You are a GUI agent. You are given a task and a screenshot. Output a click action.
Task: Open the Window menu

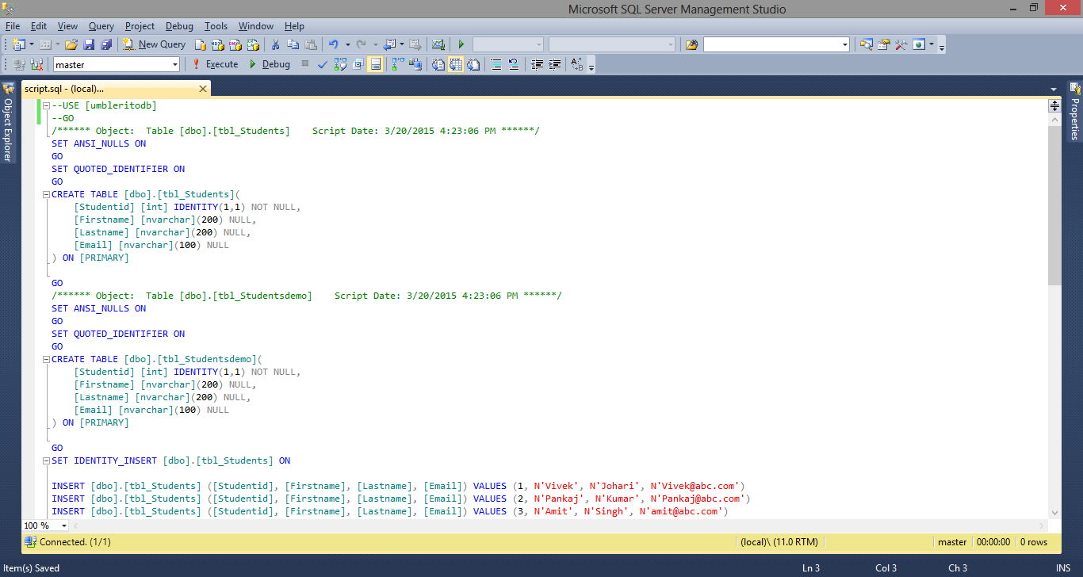click(x=255, y=26)
